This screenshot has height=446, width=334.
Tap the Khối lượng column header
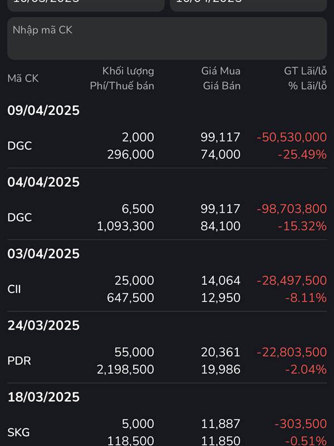click(x=128, y=71)
